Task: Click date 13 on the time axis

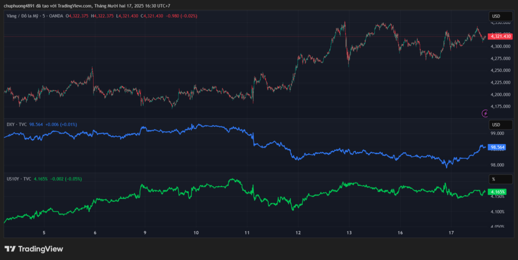Action: click(349, 233)
